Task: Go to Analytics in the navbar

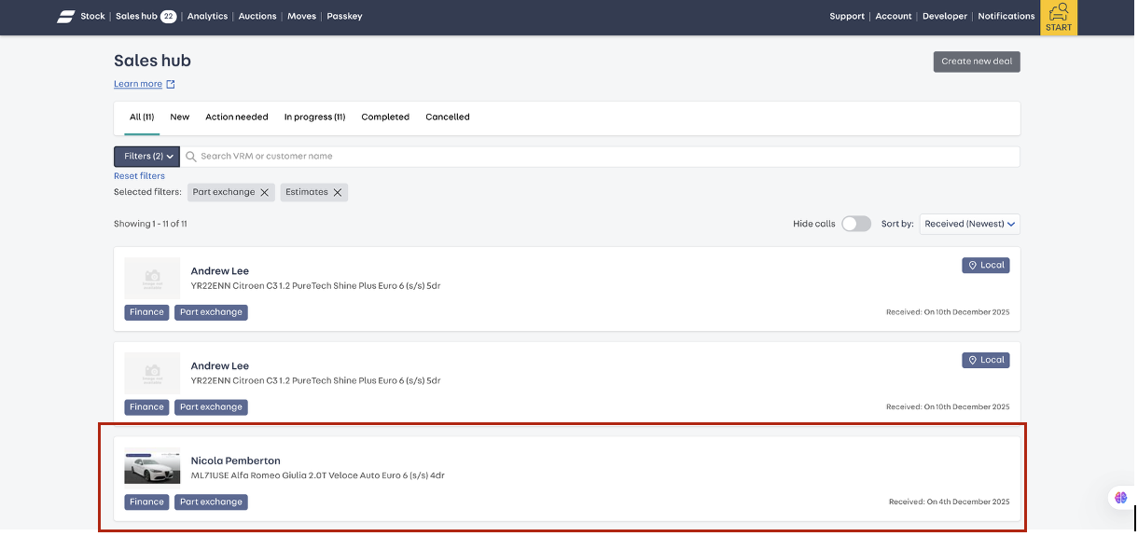Action: (207, 17)
